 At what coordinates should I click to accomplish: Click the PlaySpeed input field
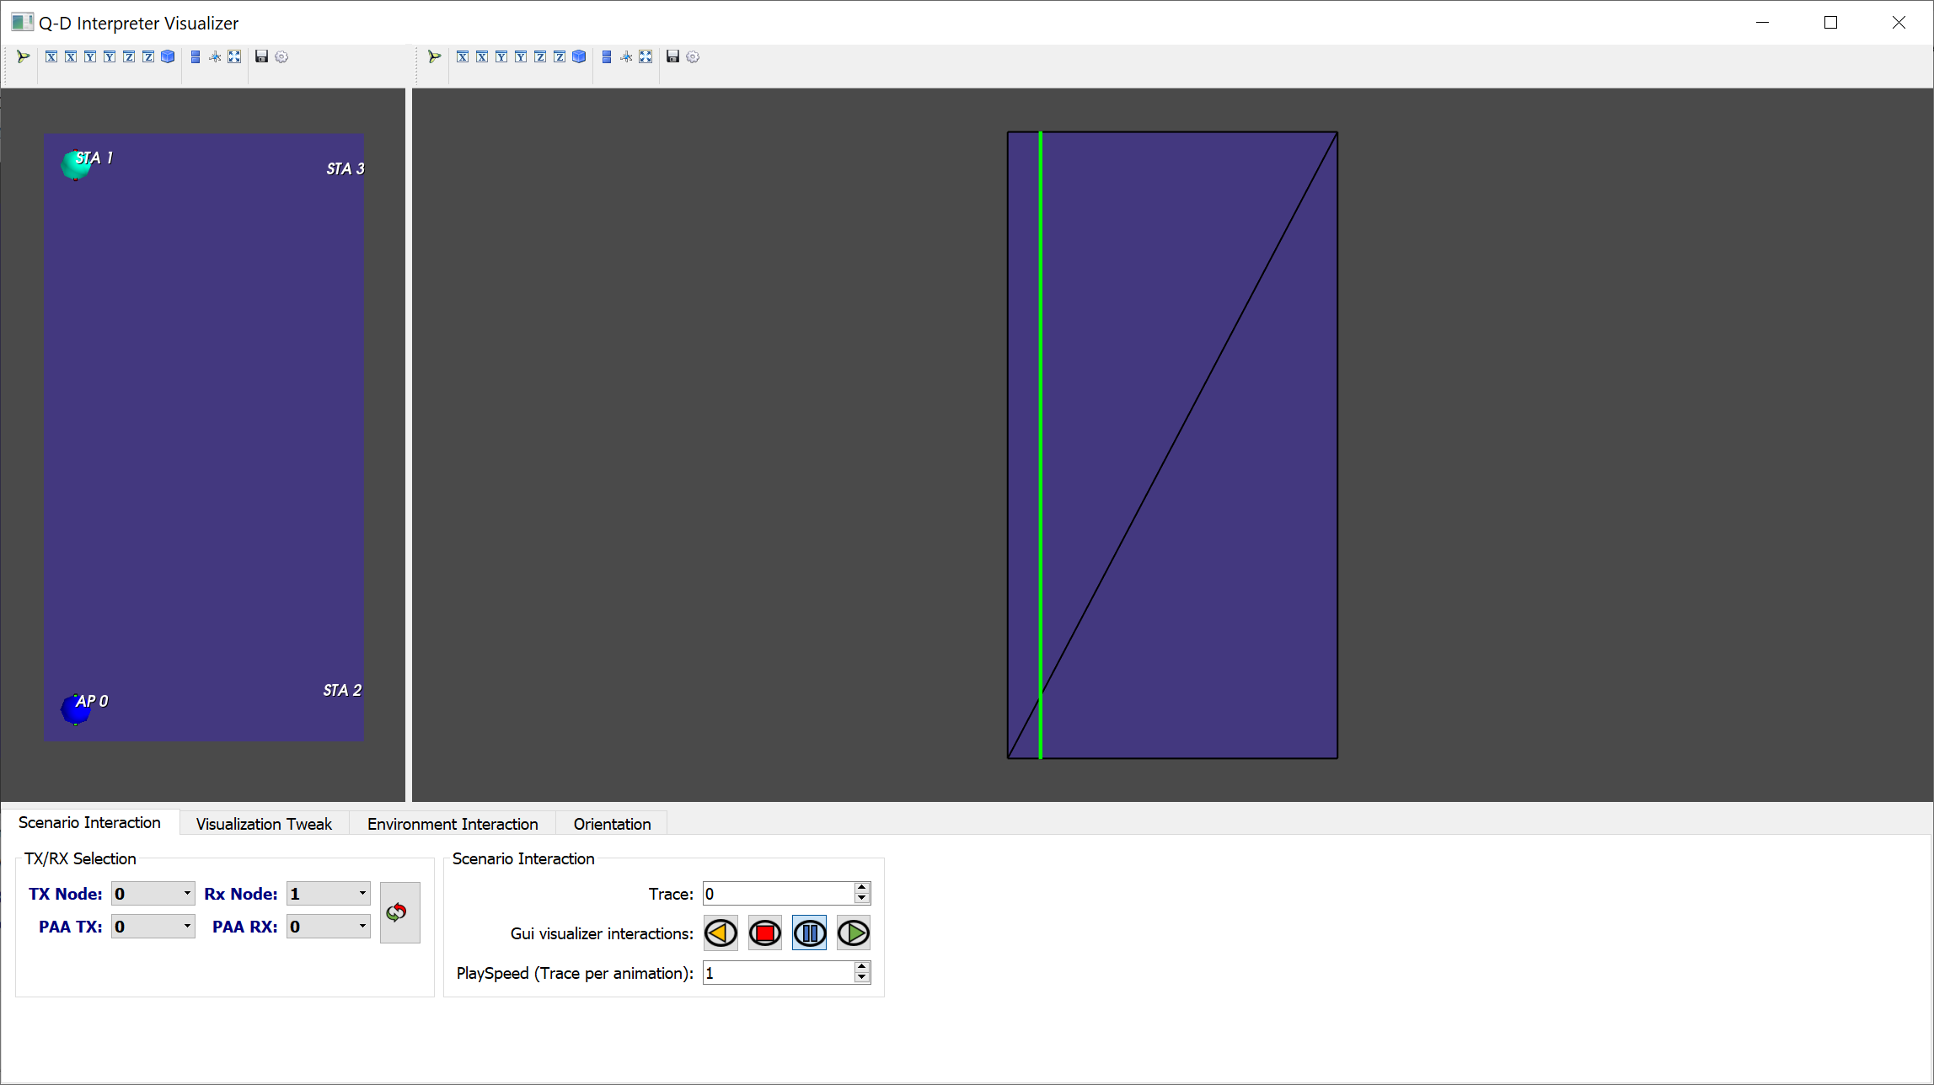(779, 973)
